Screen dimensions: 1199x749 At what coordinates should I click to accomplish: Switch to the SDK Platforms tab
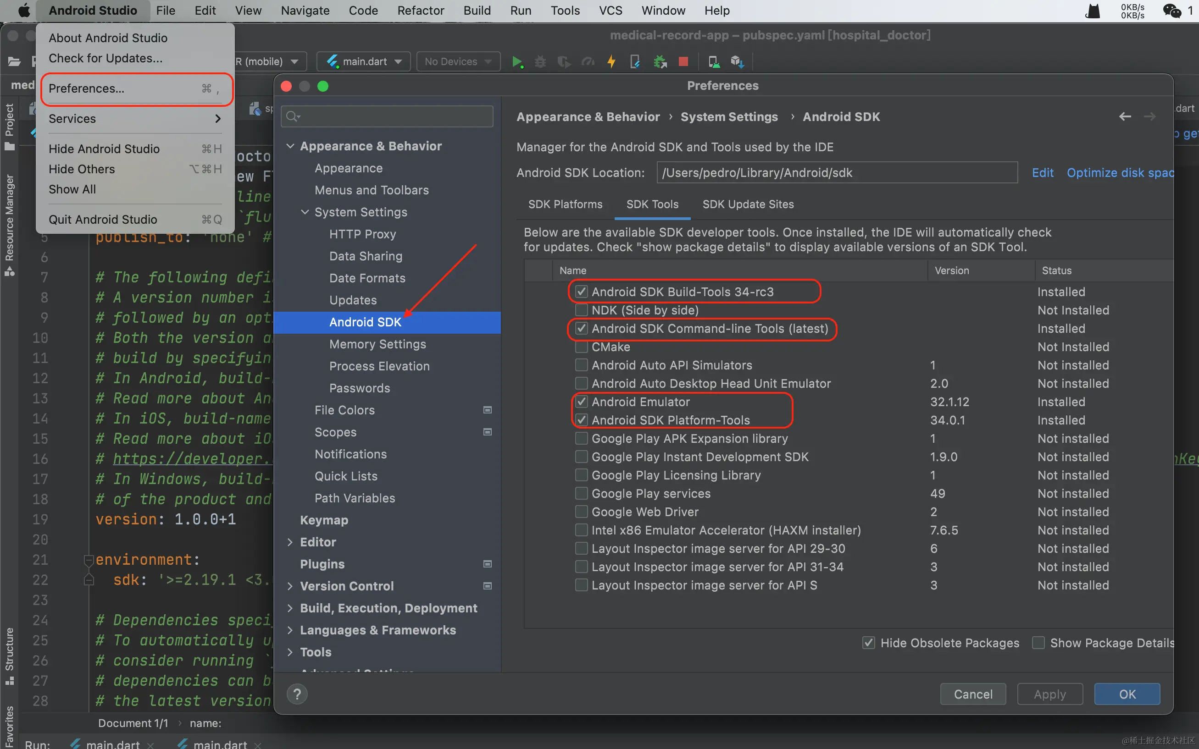tap(565, 204)
